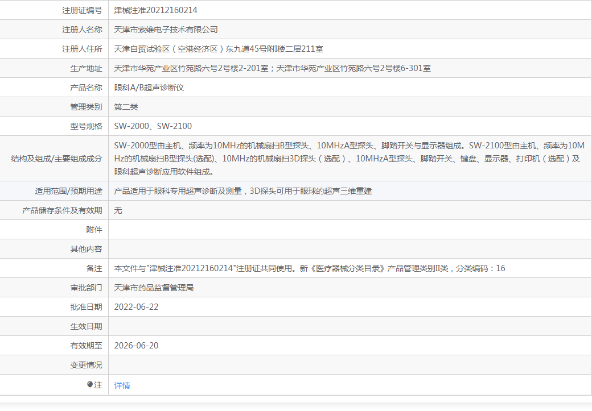The width and height of the screenshot is (592, 411).
Task: Click management category value 第二类
Action: coord(126,107)
